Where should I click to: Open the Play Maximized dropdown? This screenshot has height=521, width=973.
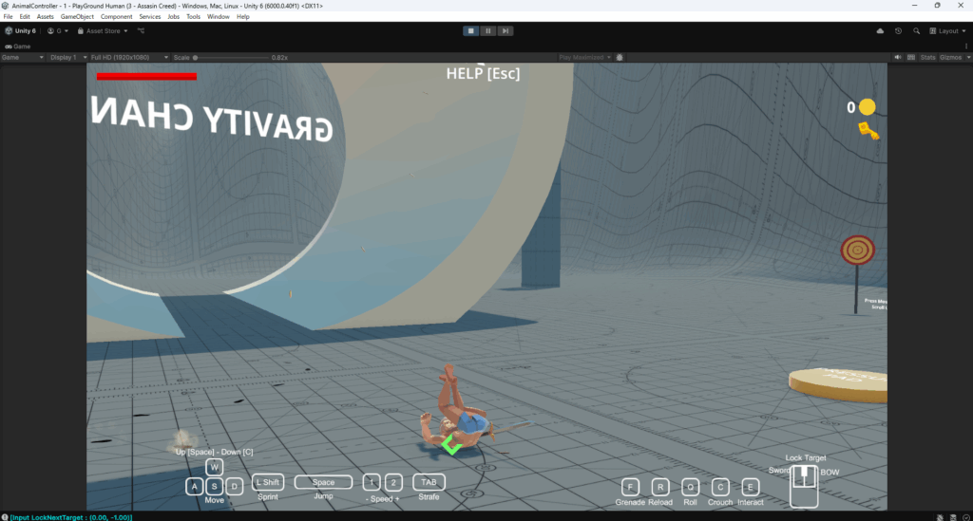click(x=584, y=58)
